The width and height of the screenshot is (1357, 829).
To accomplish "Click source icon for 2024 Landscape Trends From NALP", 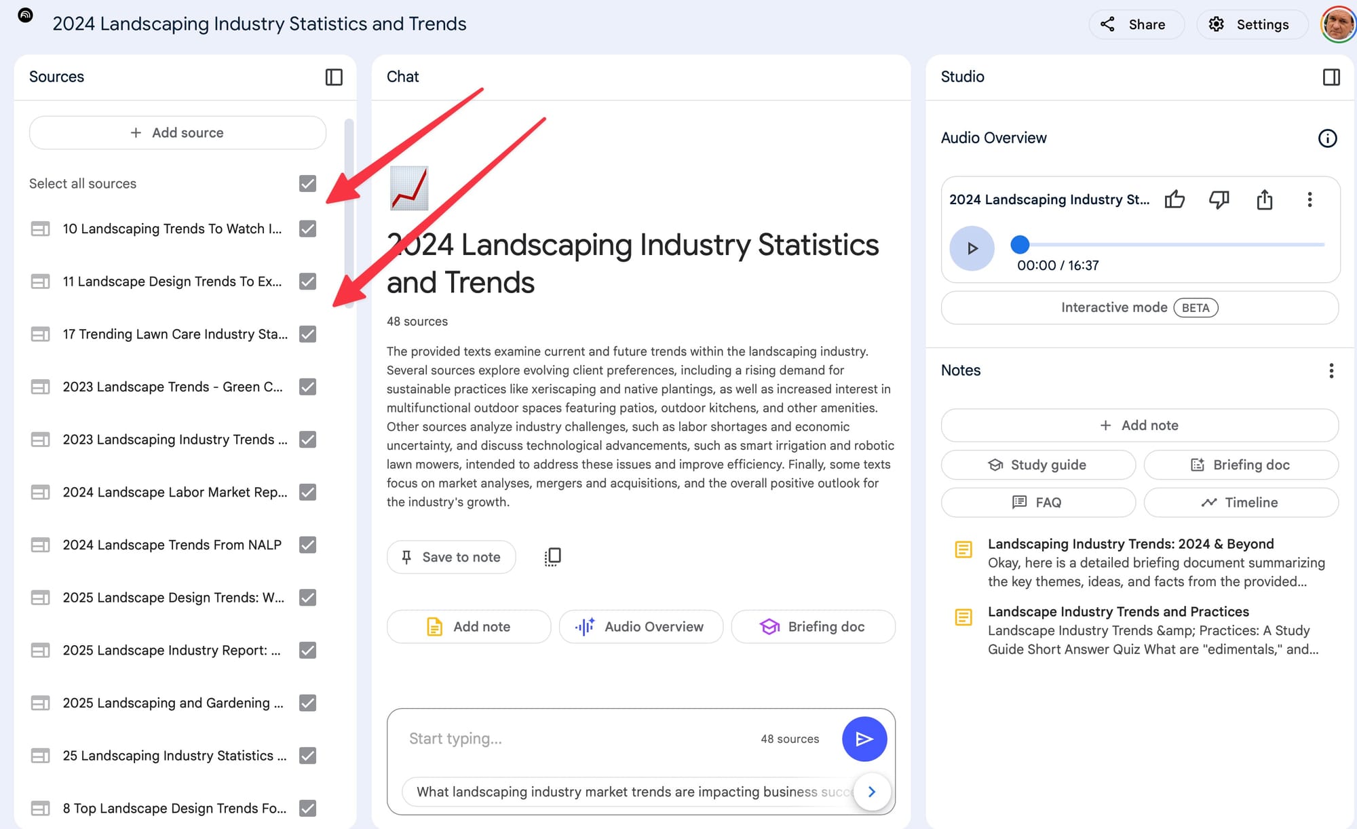I will click(x=40, y=545).
